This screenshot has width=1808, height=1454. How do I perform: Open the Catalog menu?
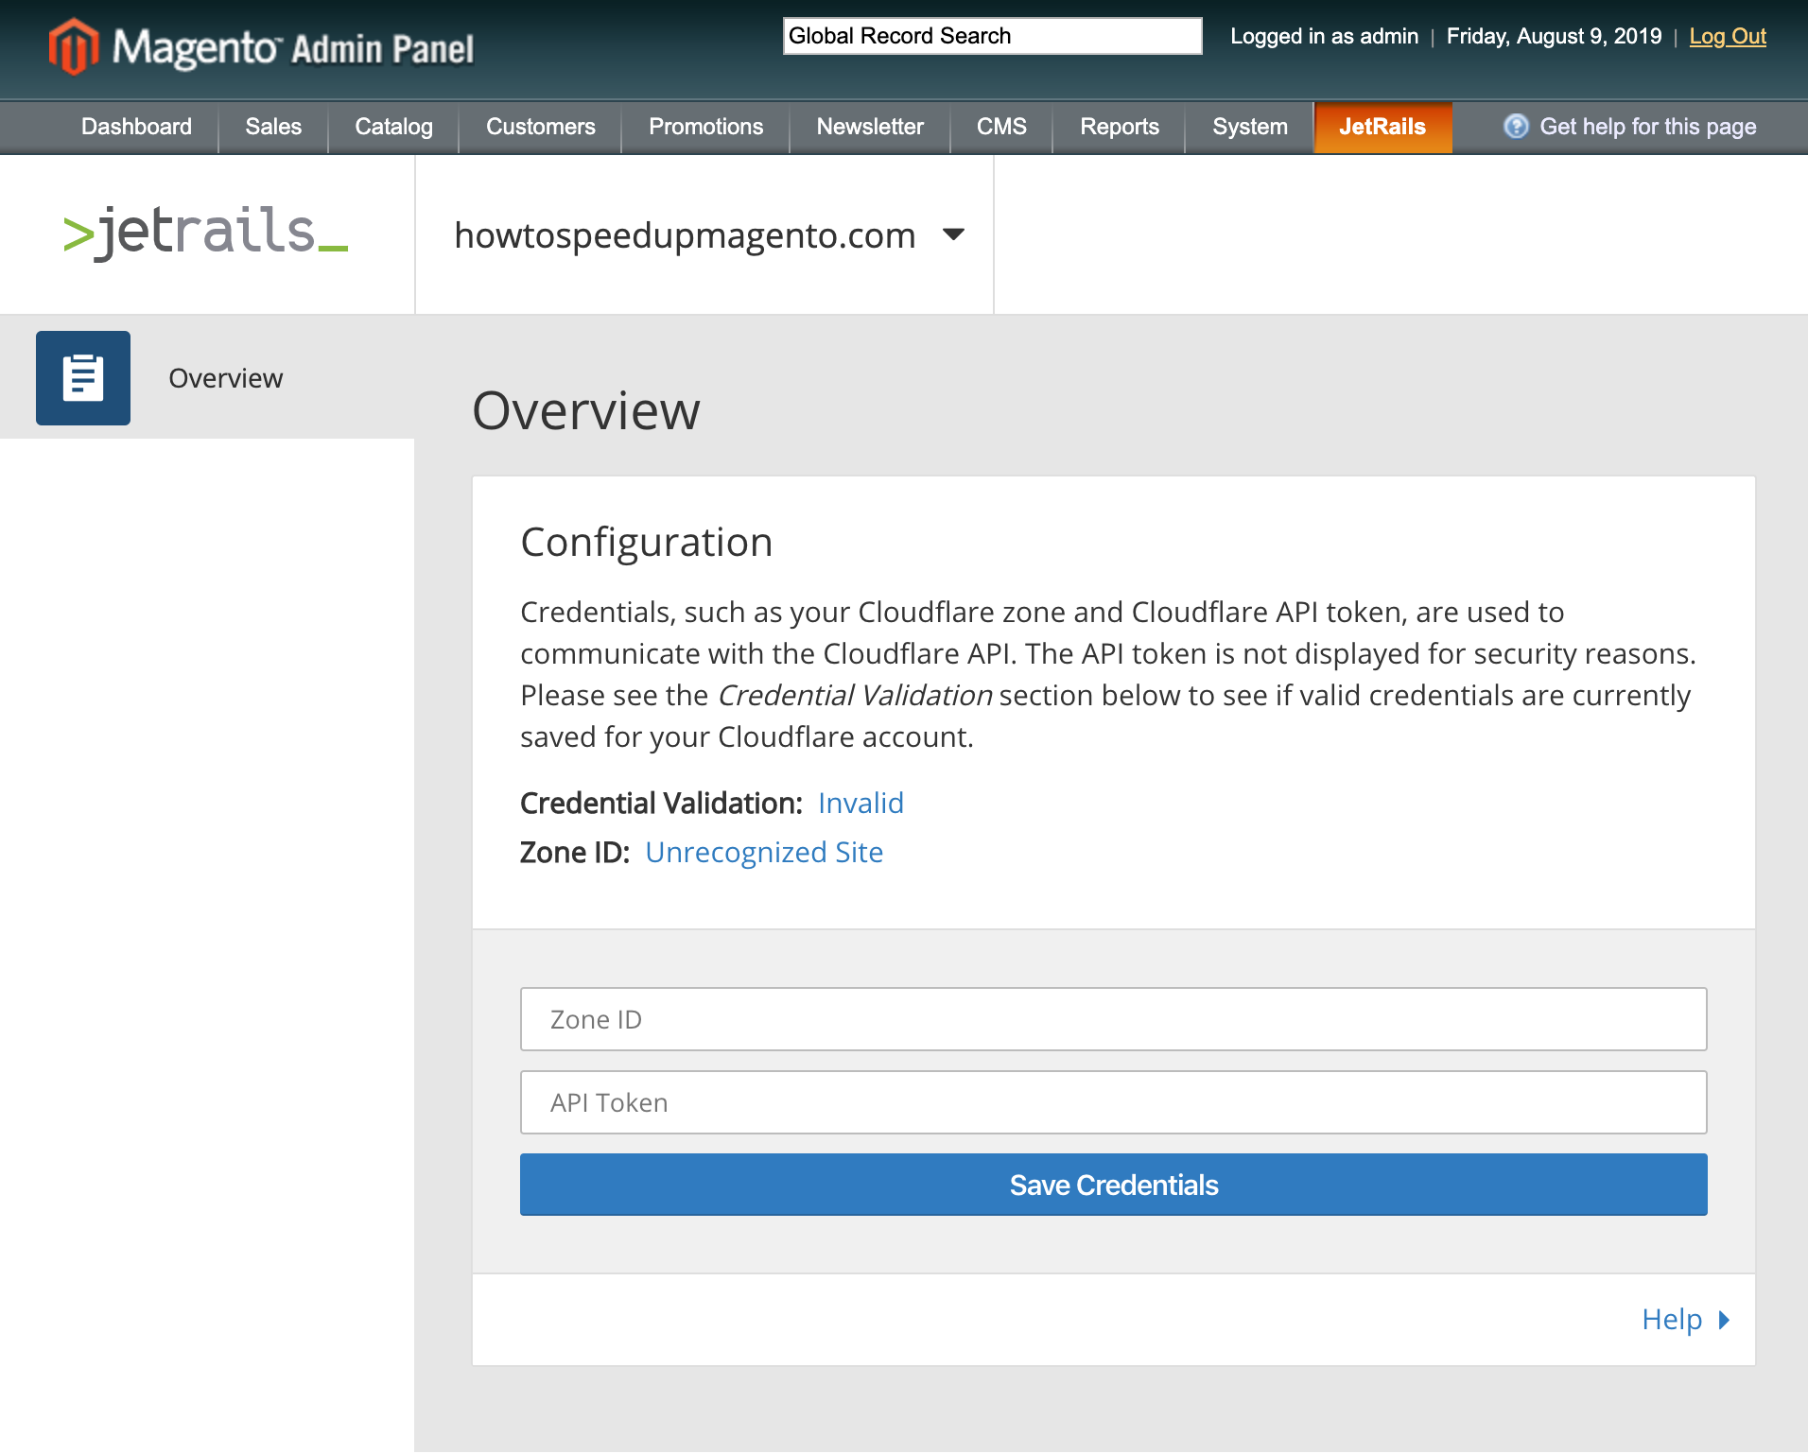click(x=393, y=127)
